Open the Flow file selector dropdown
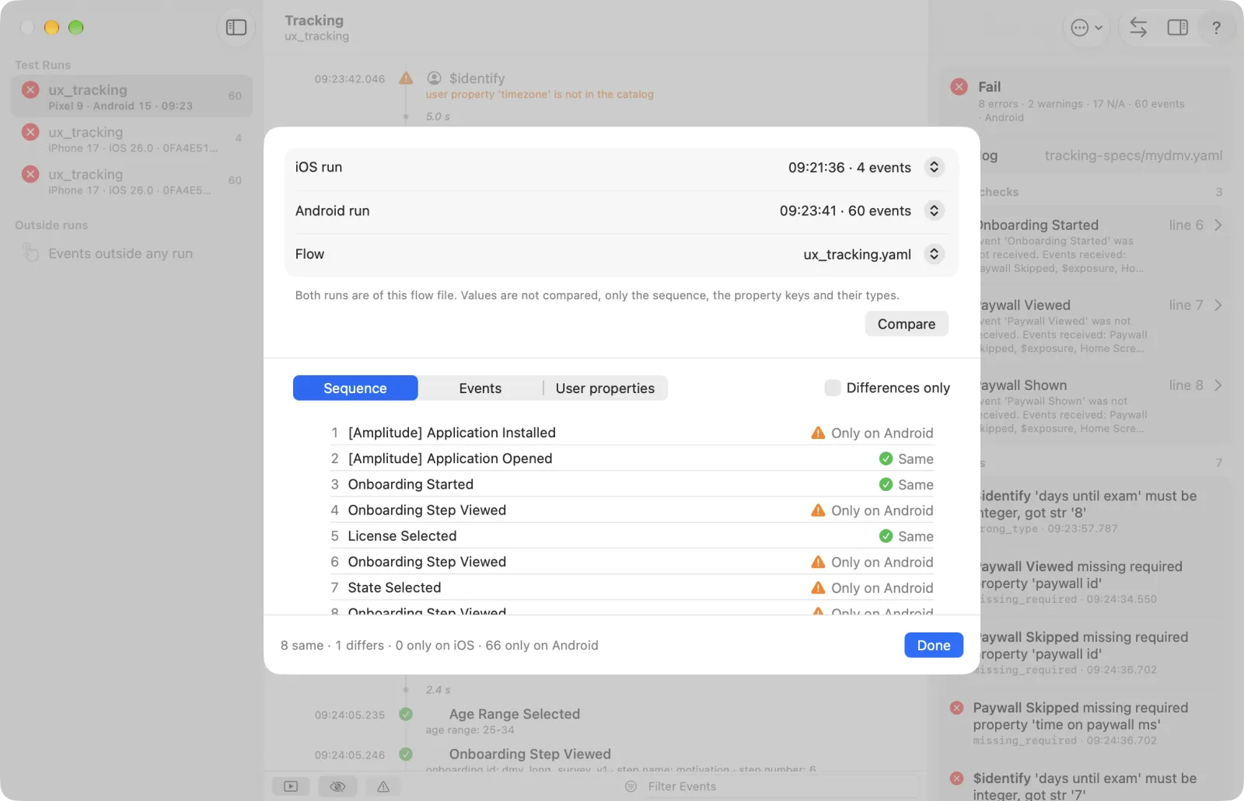This screenshot has width=1244, height=801. pos(934,254)
